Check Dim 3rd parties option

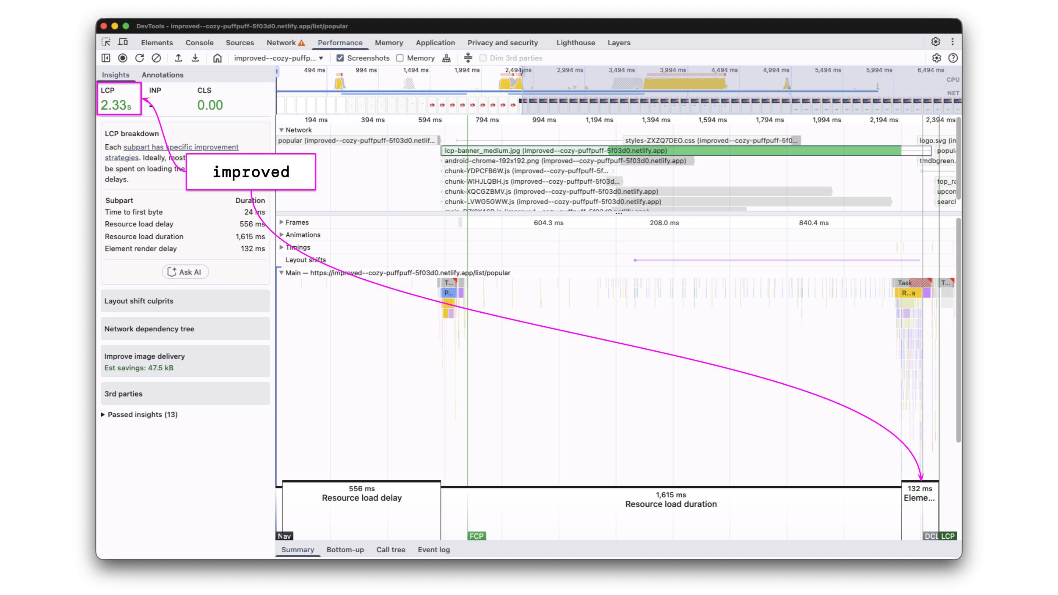[x=483, y=58]
